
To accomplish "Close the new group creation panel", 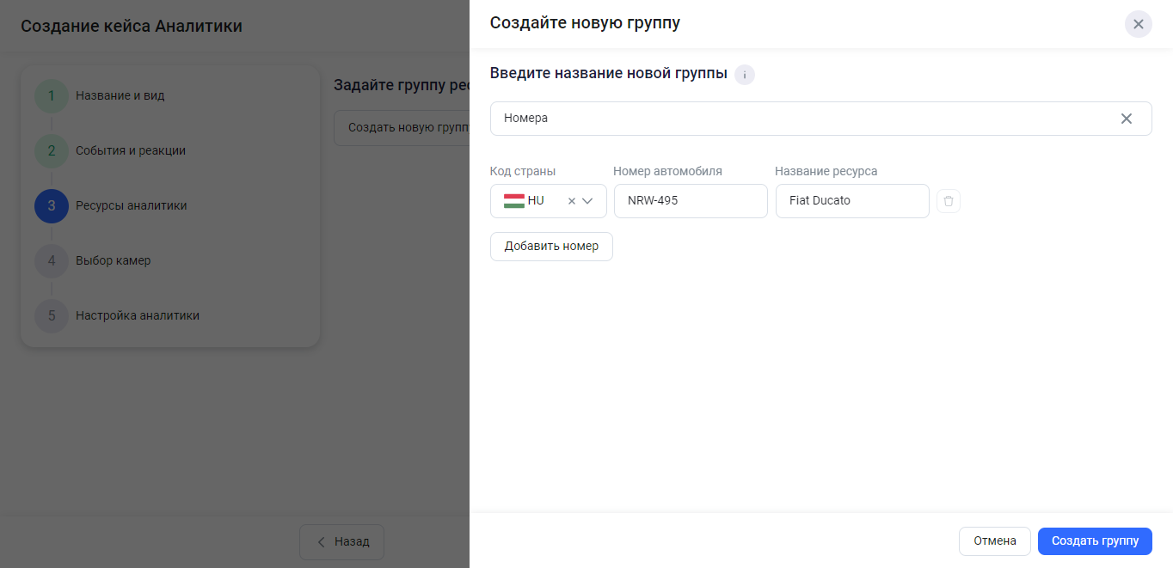I will pyautogui.click(x=1138, y=24).
